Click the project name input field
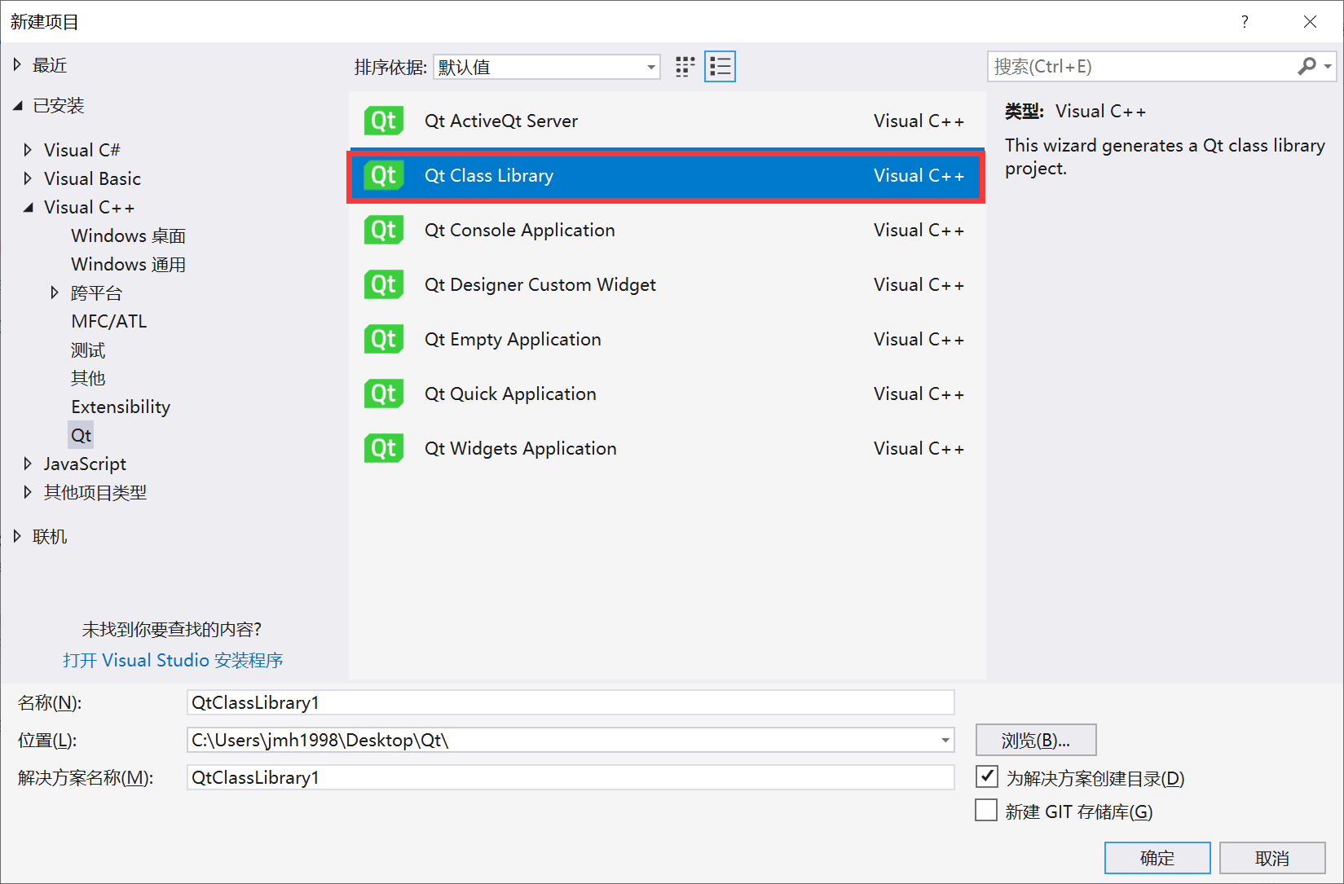Viewport: 1344px width, 884px height. (x=570, y=702)
